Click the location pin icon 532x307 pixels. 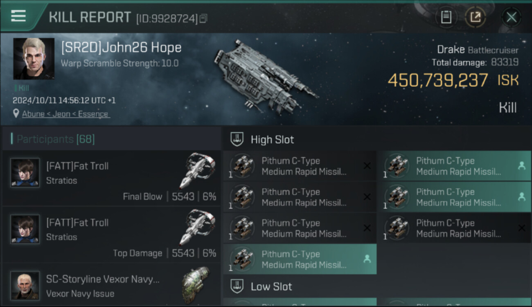(x=16, y=113)
